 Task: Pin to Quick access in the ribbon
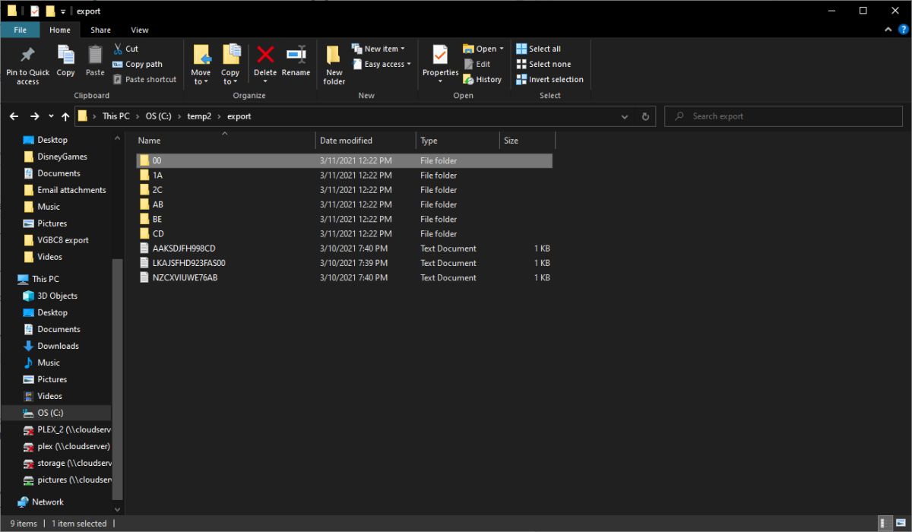(27, 65)
